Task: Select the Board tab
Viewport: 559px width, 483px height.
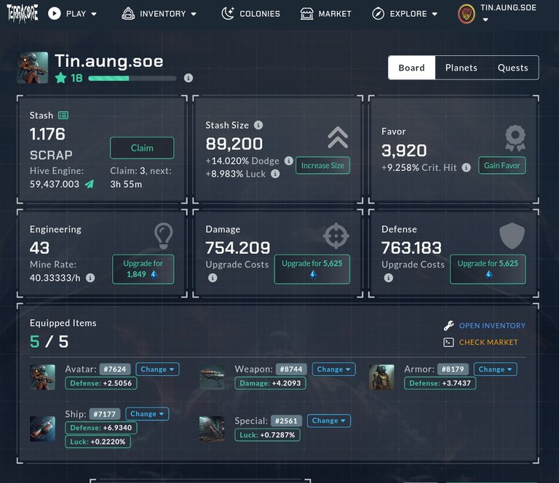Action: click(x=411, y=68)
